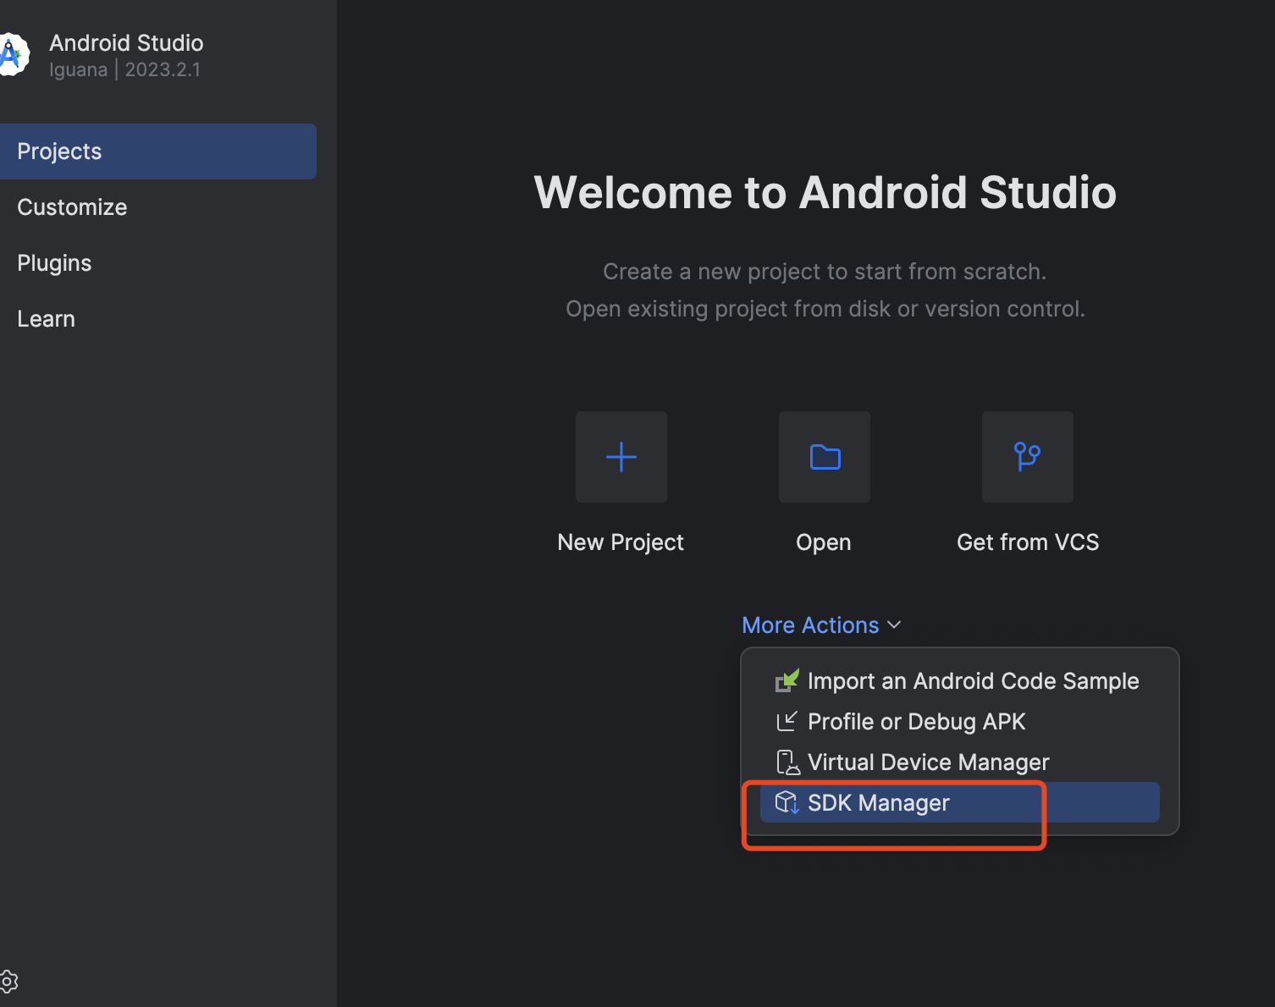
Task: Open settings gear icon at the sidebar bottom
Action: pyautogui.click(x=8, y=982)
